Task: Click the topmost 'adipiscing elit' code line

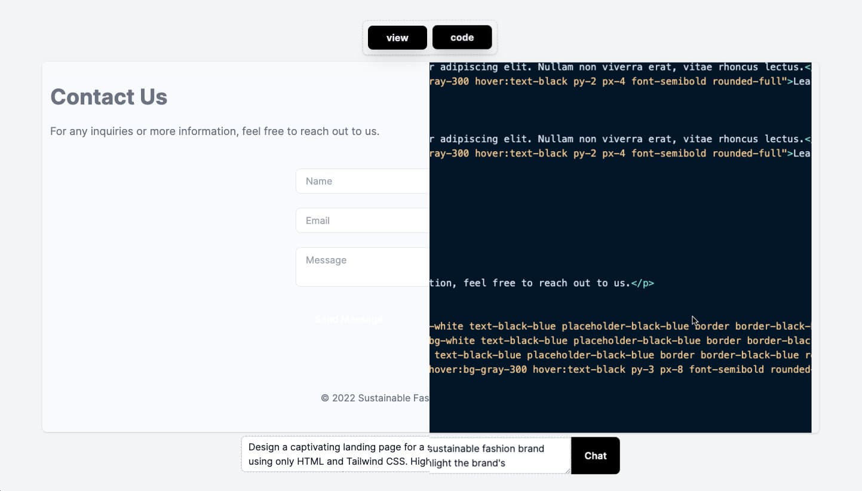Action: click(x=619, y=67)
